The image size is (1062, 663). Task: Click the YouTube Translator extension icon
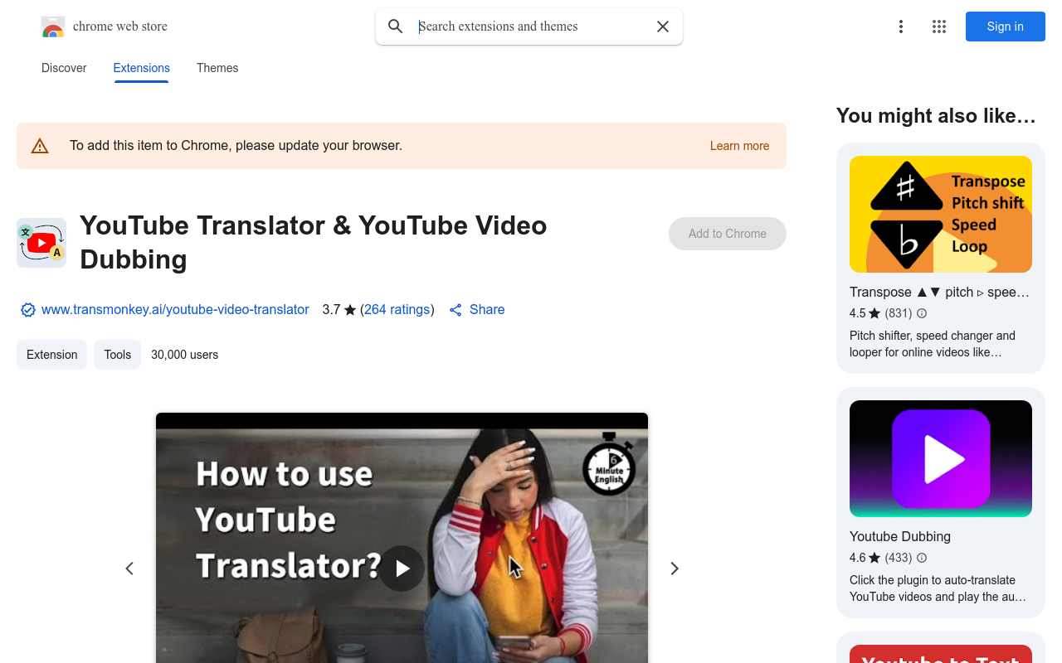(41, 243)
